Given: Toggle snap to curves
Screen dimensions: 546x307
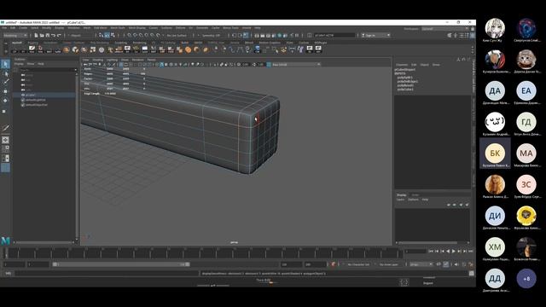Looking at the screenshot, I should tap(135, 35).
